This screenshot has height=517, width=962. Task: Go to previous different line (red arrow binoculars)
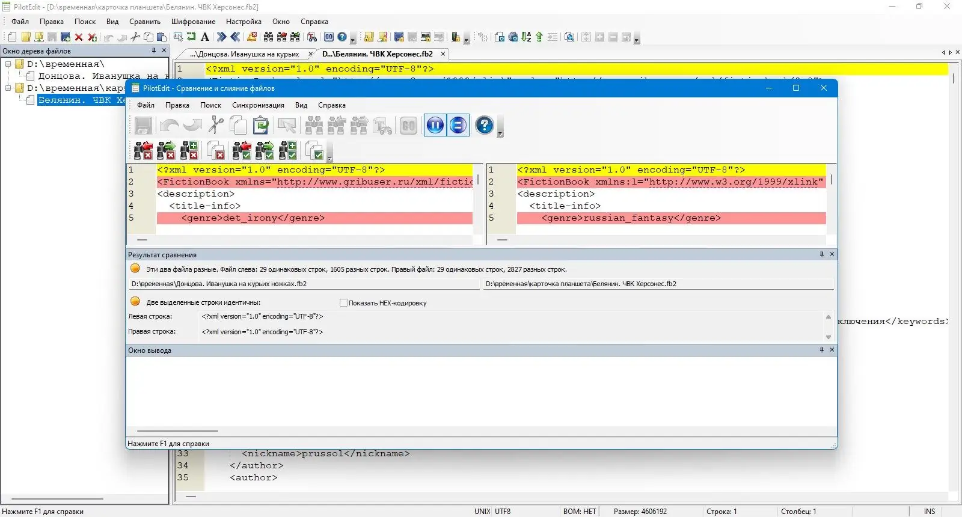[x=143, y=150]
